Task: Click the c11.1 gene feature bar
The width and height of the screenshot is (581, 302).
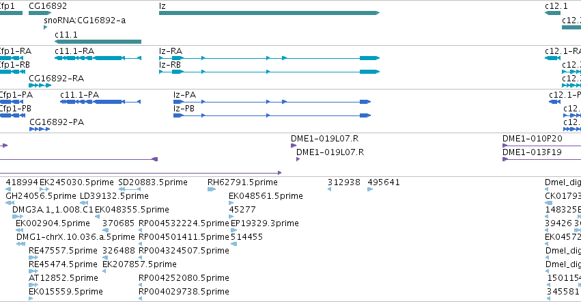Action: (x=98, y=42)
